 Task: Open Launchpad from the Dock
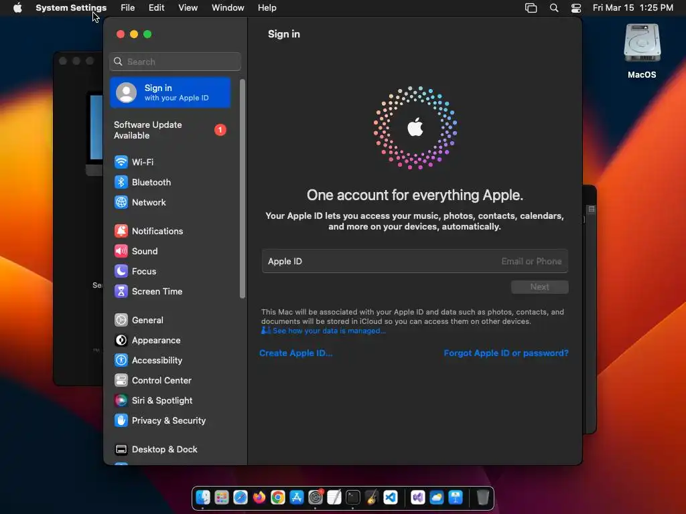click(x=222, y=497)
